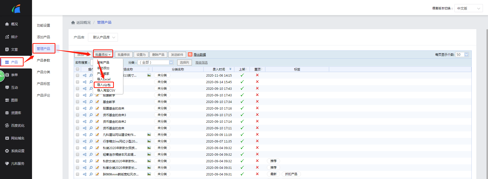The width and height of the screenshot is (488, 179).
Task: Open the 百度优化 sidebar item
Action: tap(15, 126)
